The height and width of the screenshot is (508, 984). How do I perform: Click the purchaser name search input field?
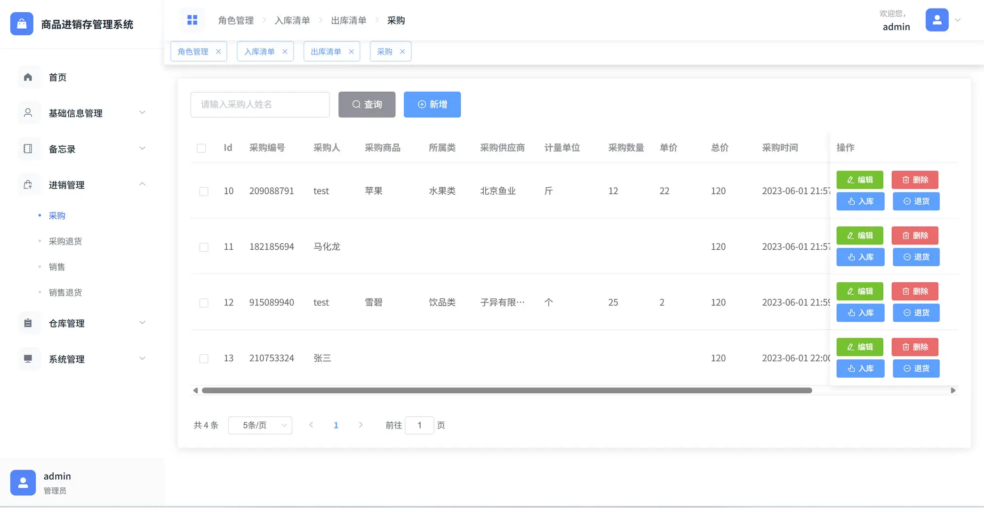[x=259, y=104]
